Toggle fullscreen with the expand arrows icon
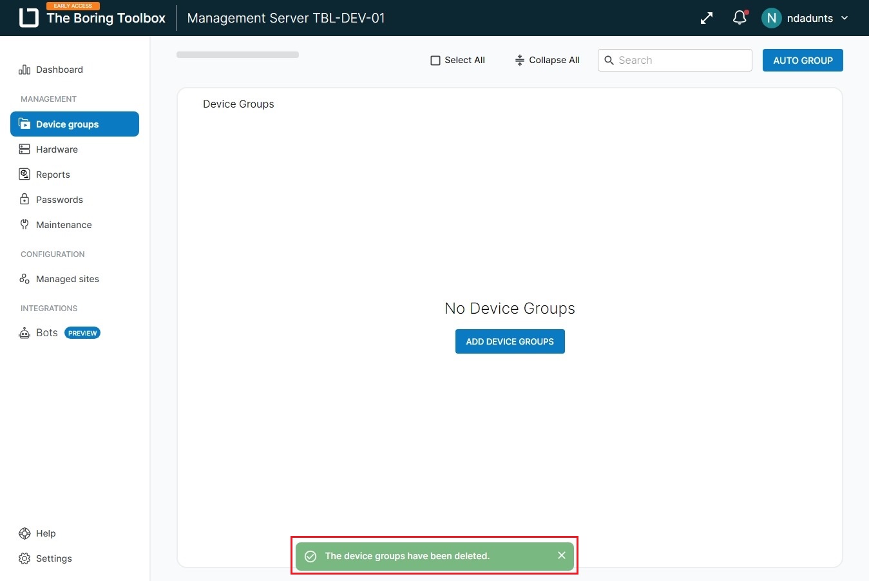This screenshot has width=869, height=581. tap(707, 18)
